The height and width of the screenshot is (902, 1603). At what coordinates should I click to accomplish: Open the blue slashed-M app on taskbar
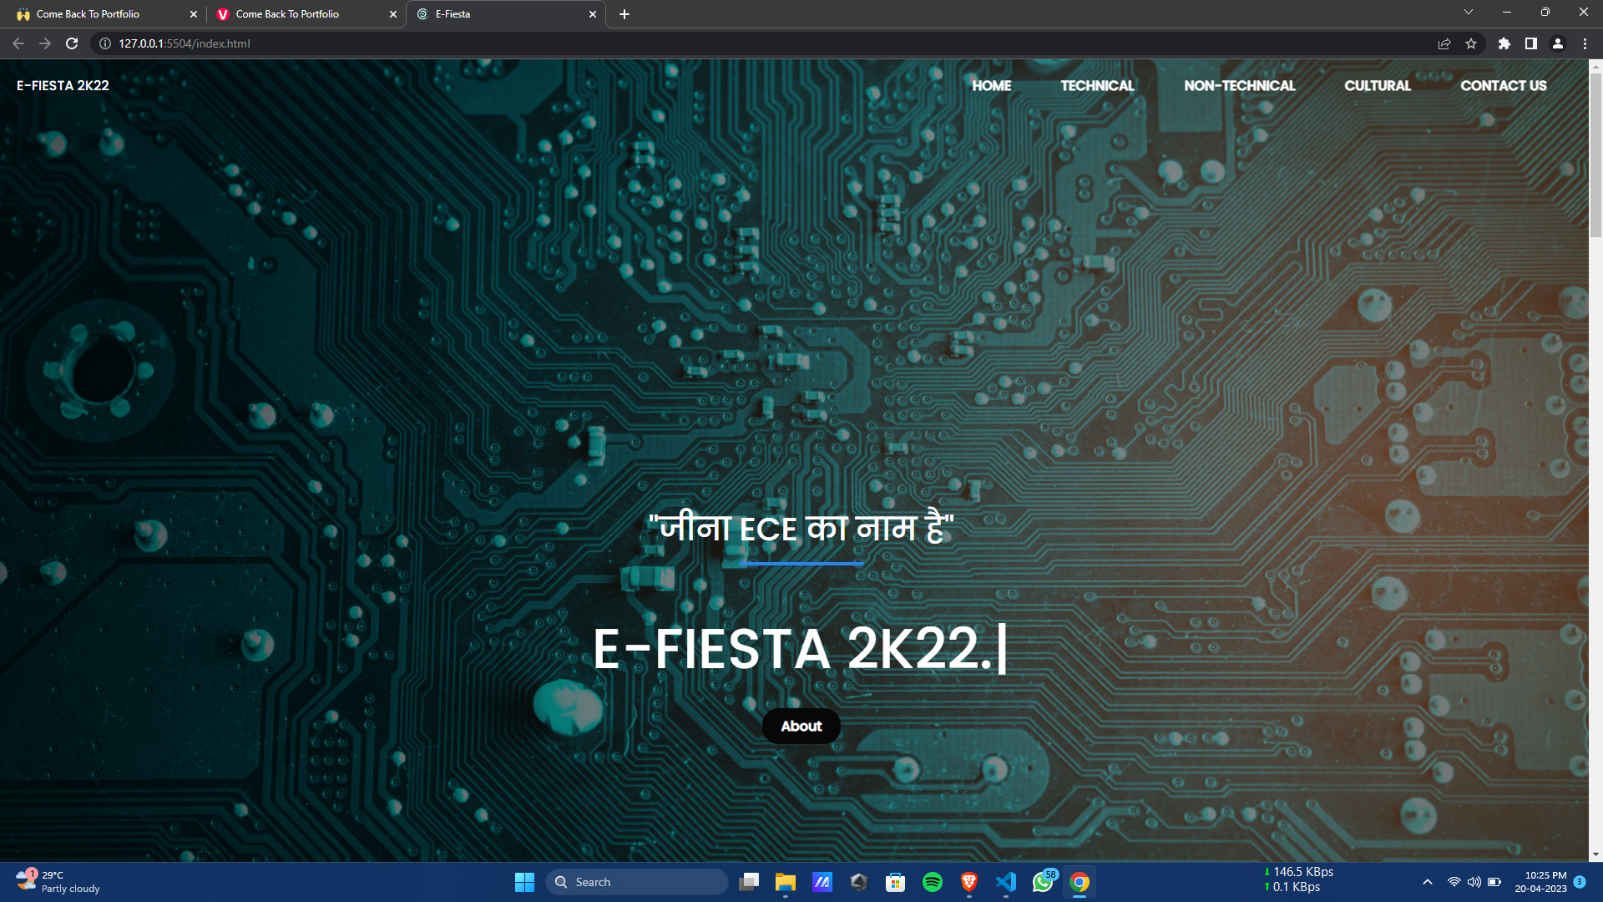tap(822, 882)
